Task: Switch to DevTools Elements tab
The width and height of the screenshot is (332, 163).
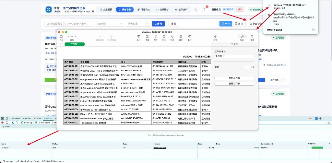Action: tap(16, 119)
